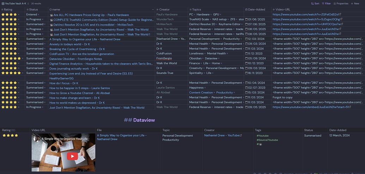Remove the Loneliness topic tag
365x174 pixels.
[x=205, y=53]
